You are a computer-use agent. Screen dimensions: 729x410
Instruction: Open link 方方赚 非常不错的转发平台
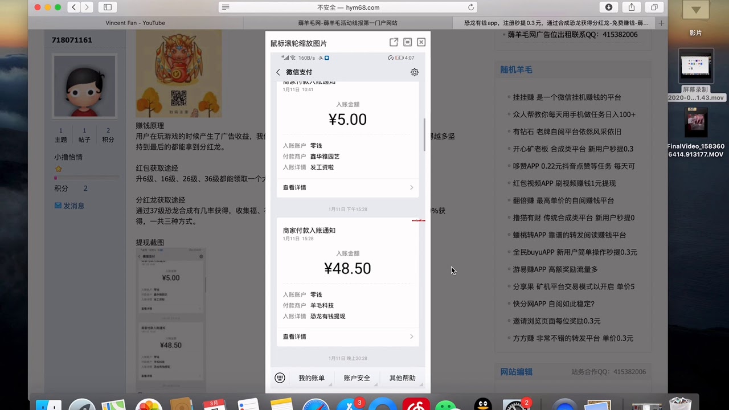click(x=573, y=338)
